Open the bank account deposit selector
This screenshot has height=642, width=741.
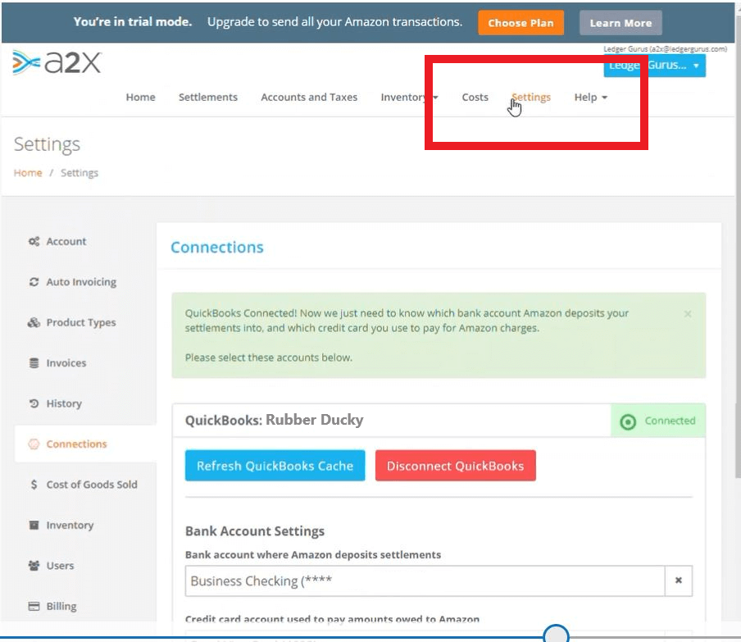[425, 581]
